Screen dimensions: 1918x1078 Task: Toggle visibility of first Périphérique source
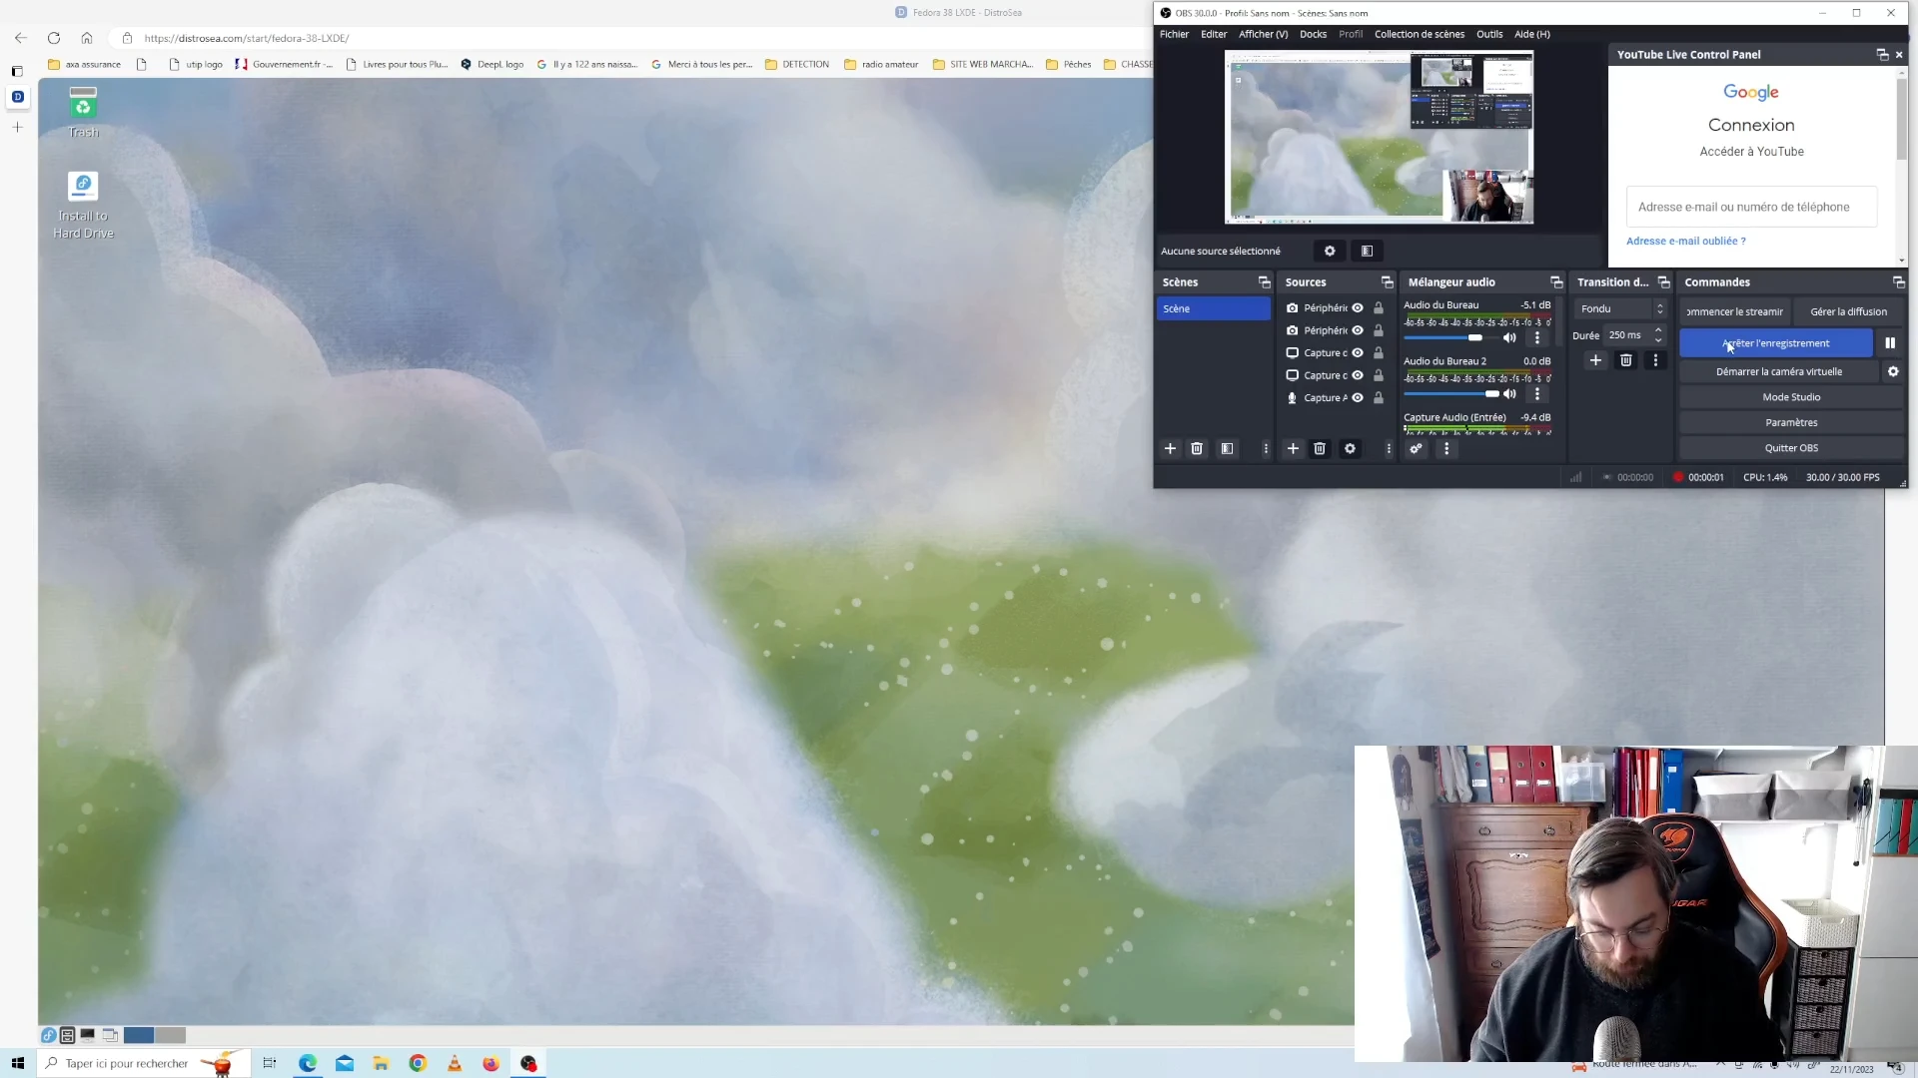point(1358,308)
